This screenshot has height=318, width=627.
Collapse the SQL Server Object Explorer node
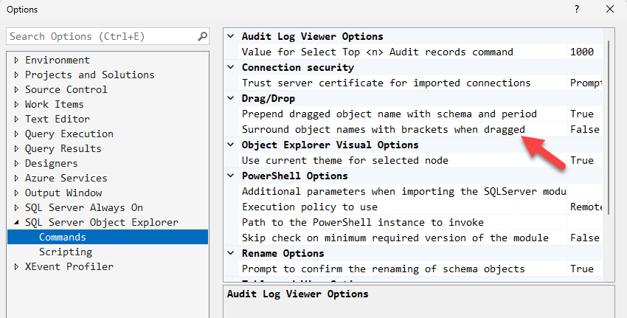pyautogui.click(x=16, y=222)
